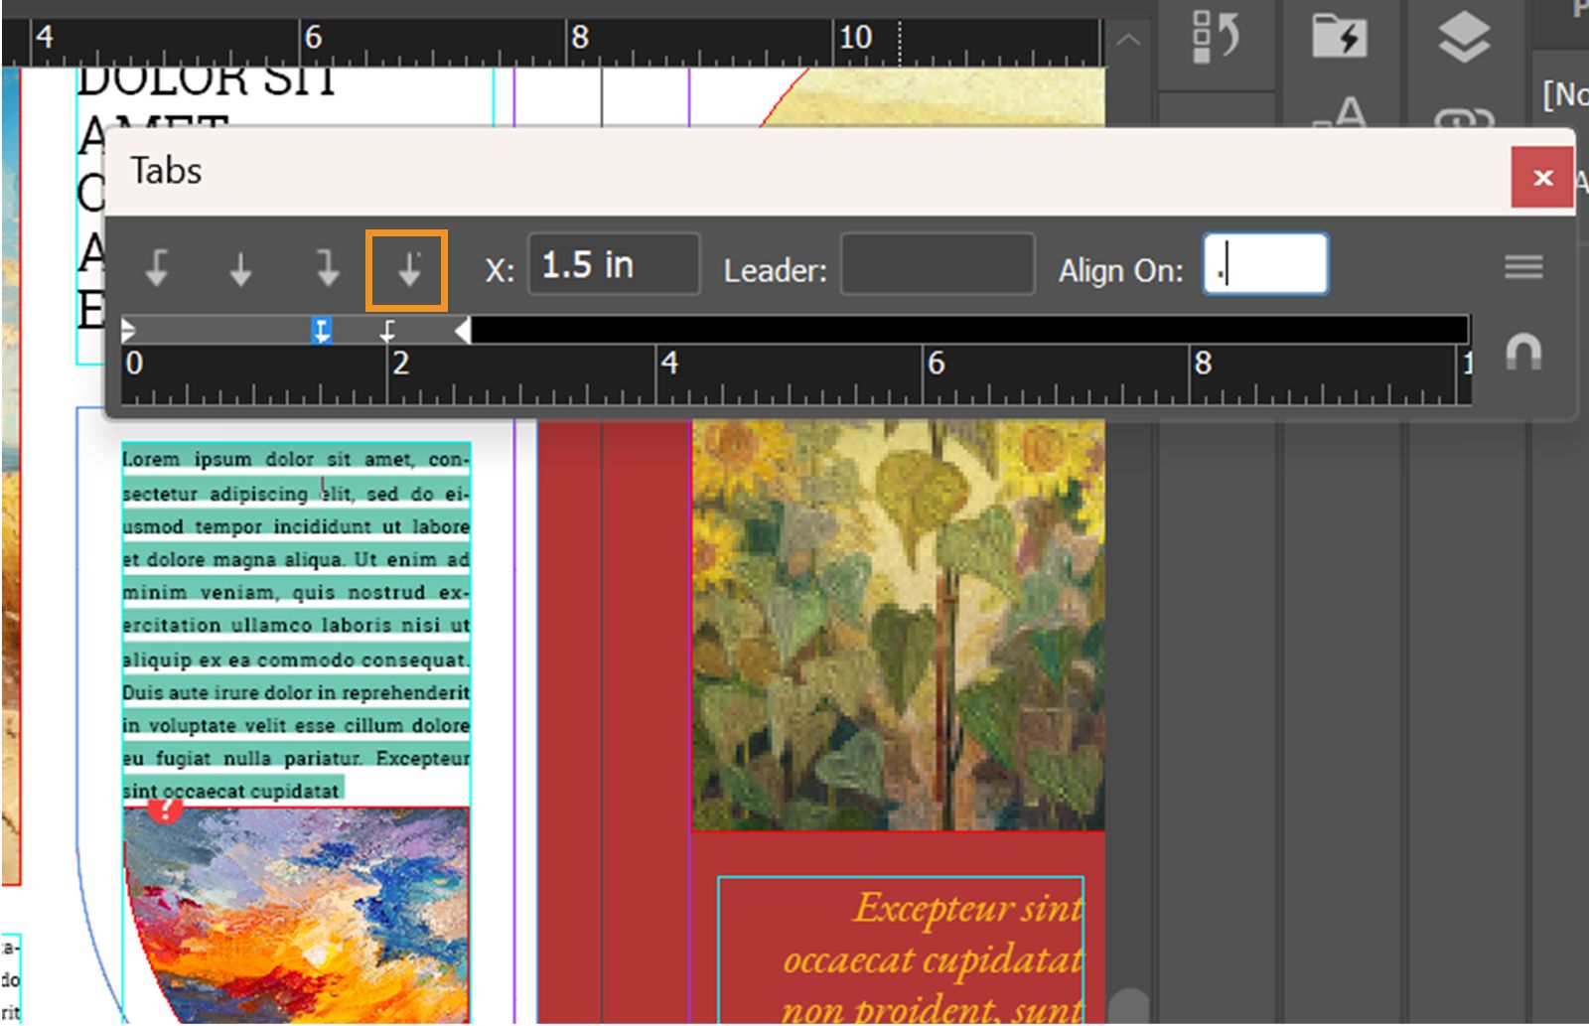1589x1026 pixels.
Task: Click the line 'eu fugiat nulla pariatur. Excepteur'
Action: [295, 759]
